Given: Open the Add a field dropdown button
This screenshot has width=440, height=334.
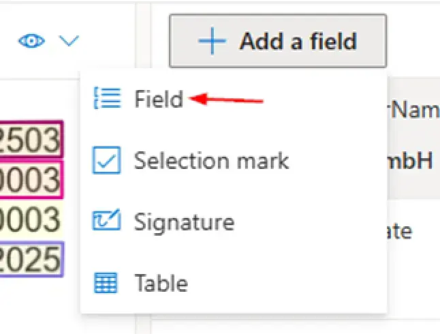Looking at the screenshot, I should pyautogui.click(x=277, y=42).
